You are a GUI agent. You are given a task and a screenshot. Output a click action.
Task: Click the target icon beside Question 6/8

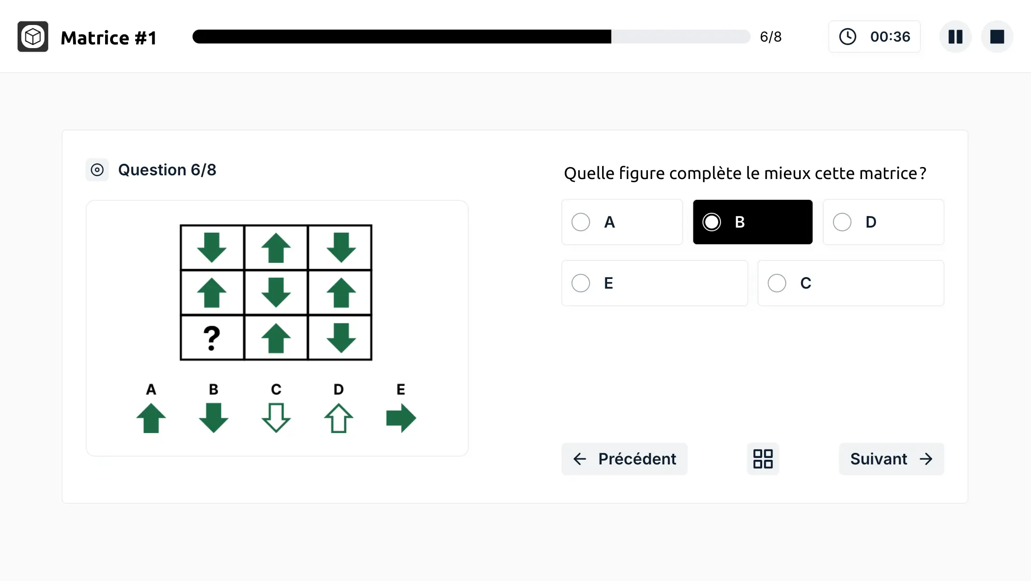click(x=97, y=170)
